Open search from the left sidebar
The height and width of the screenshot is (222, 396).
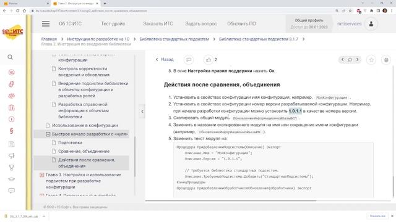coord(10,57)
